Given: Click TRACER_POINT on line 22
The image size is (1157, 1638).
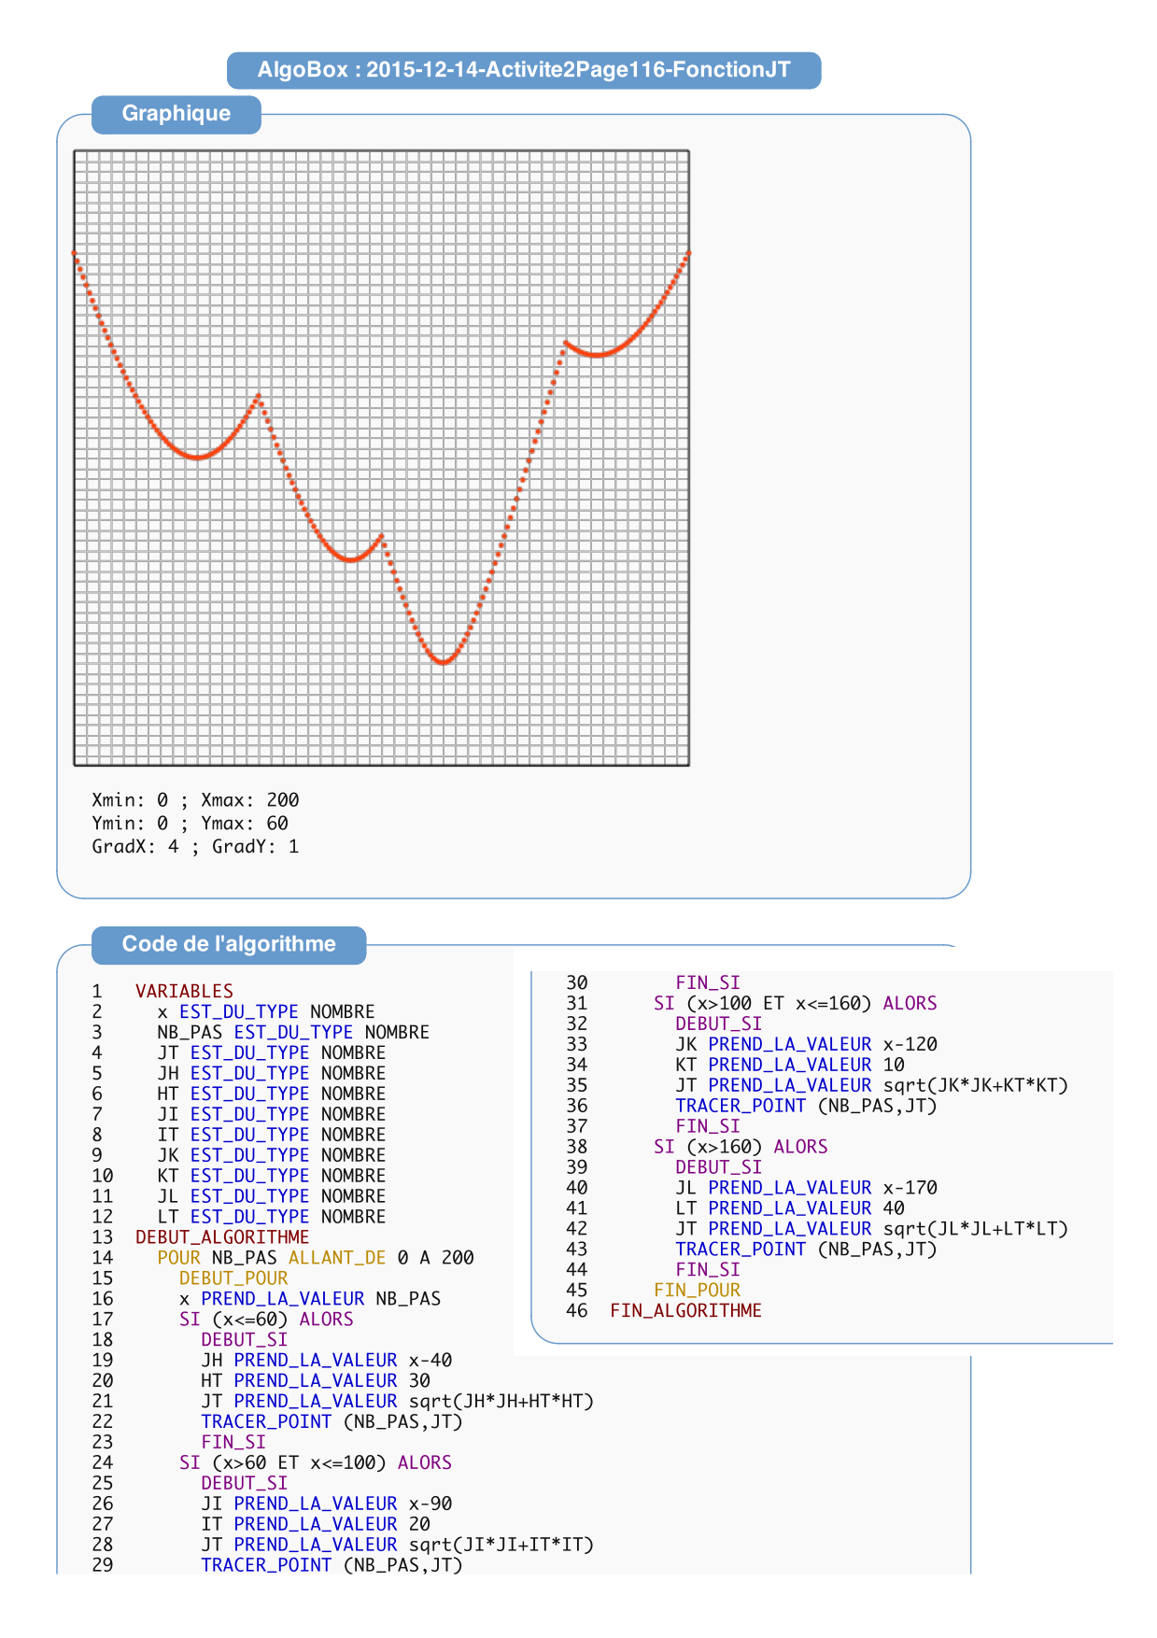Looking at the screenshot, I should tap(266, 1422).
